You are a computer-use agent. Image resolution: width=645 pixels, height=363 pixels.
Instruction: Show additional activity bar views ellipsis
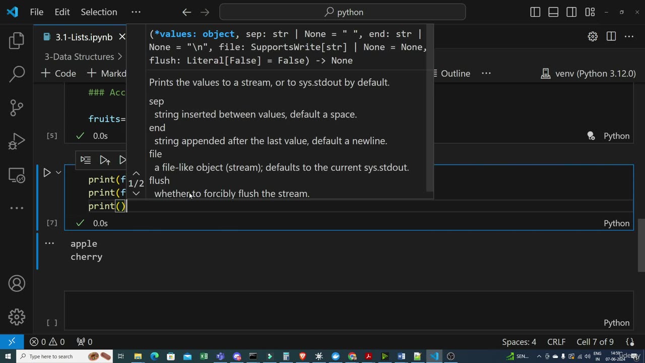coord(17,208)
